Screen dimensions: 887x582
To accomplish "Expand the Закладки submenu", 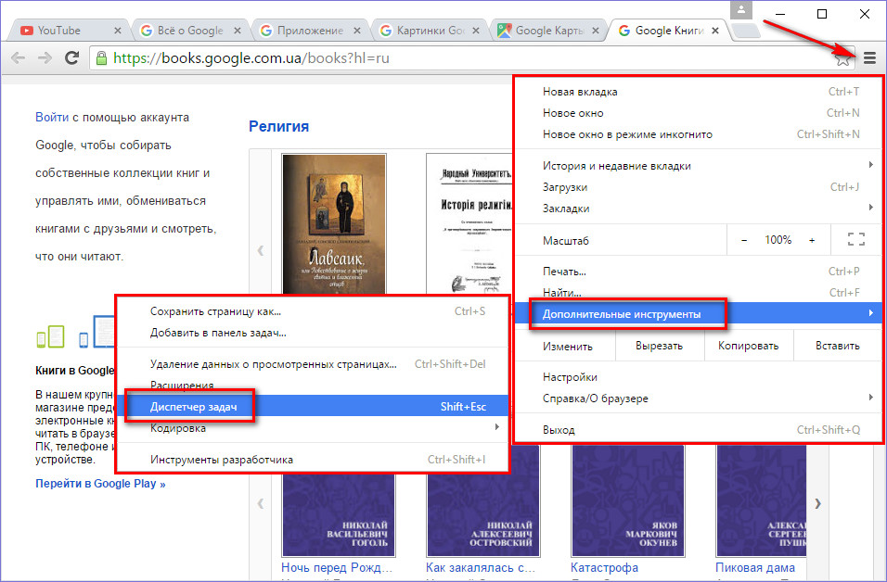I will 698,209.
